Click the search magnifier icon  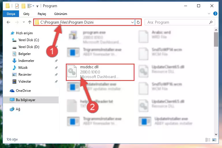click(x=211, y=22)
